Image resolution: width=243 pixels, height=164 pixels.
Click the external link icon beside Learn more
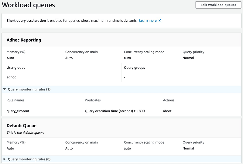[x=159, y=21]
